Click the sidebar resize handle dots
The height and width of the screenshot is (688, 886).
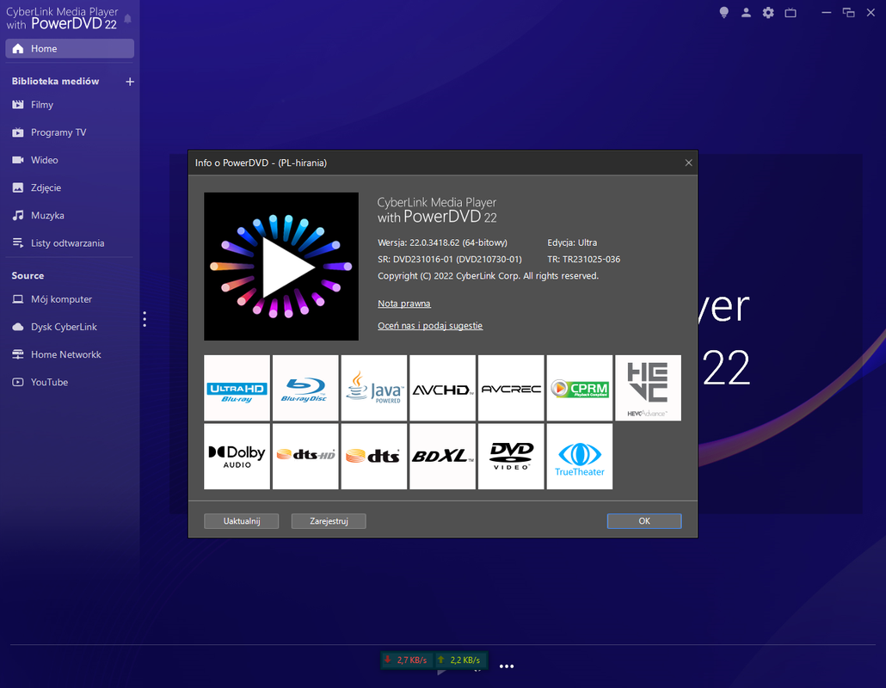[145, 319]
